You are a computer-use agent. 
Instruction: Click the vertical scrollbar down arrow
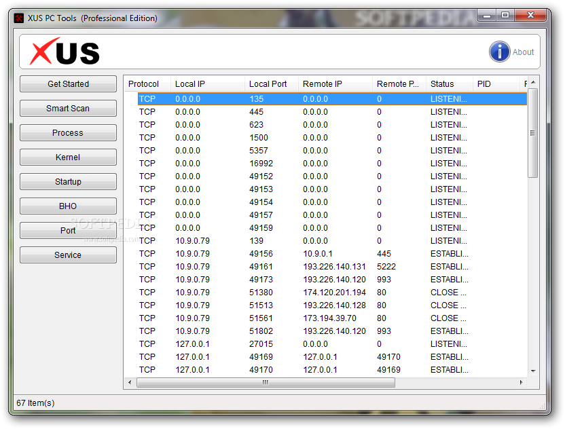[533, 371]
